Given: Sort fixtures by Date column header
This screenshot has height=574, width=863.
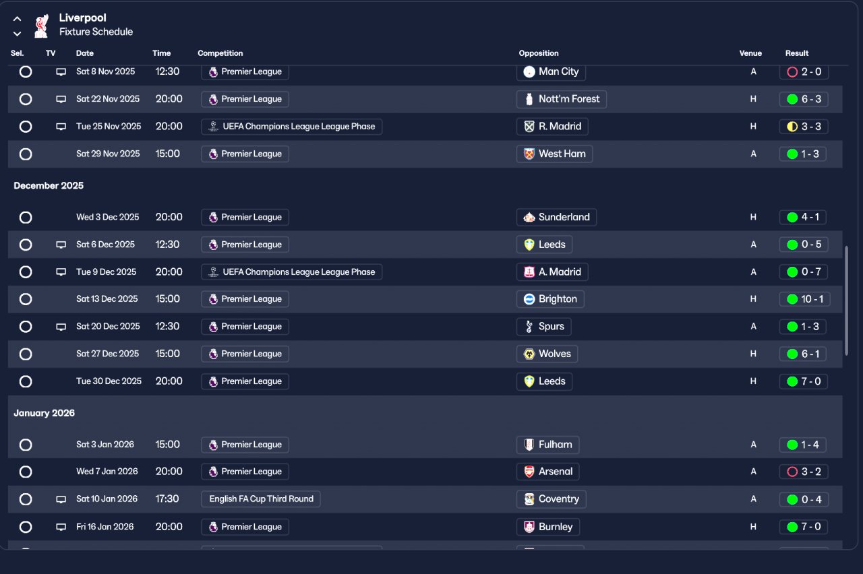Looking at the screenshot, I should [85, 53].
